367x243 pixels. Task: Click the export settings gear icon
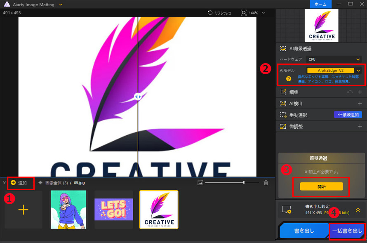pos(286,210)
